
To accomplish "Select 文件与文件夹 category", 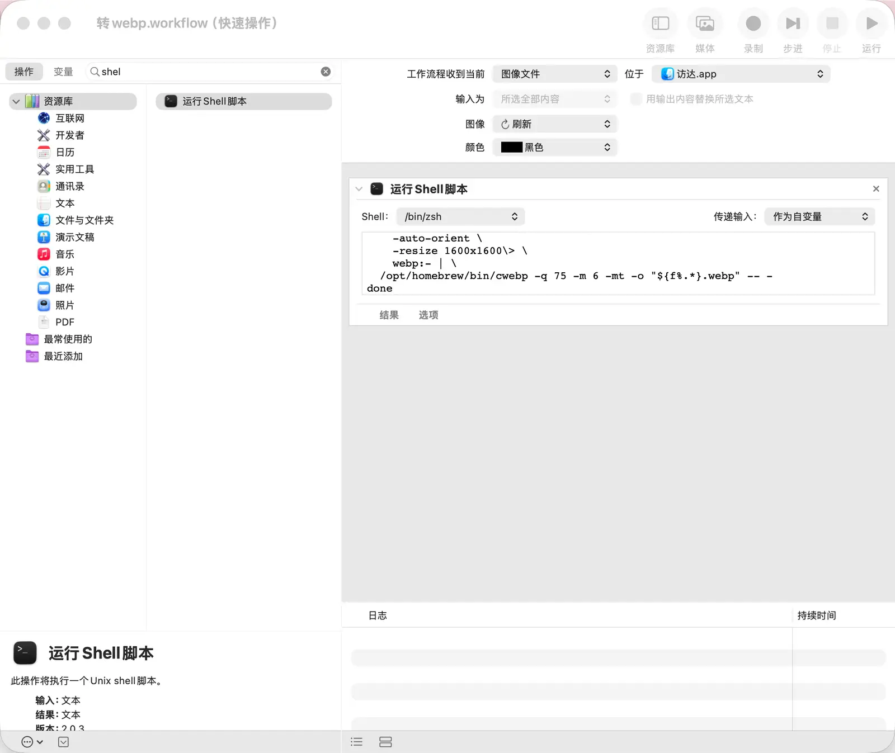I will tap(84, 220).
